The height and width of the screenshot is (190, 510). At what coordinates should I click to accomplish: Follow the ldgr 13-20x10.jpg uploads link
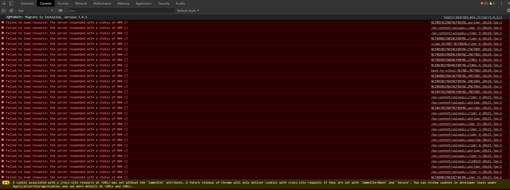466,28
